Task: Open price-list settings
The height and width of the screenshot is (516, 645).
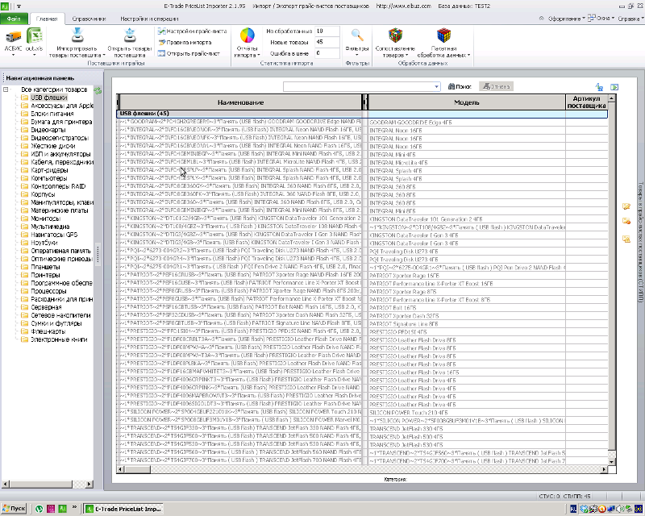Action: pos(192,31)
